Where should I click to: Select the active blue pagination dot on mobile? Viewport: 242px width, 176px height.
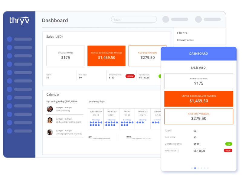(195, 168)
